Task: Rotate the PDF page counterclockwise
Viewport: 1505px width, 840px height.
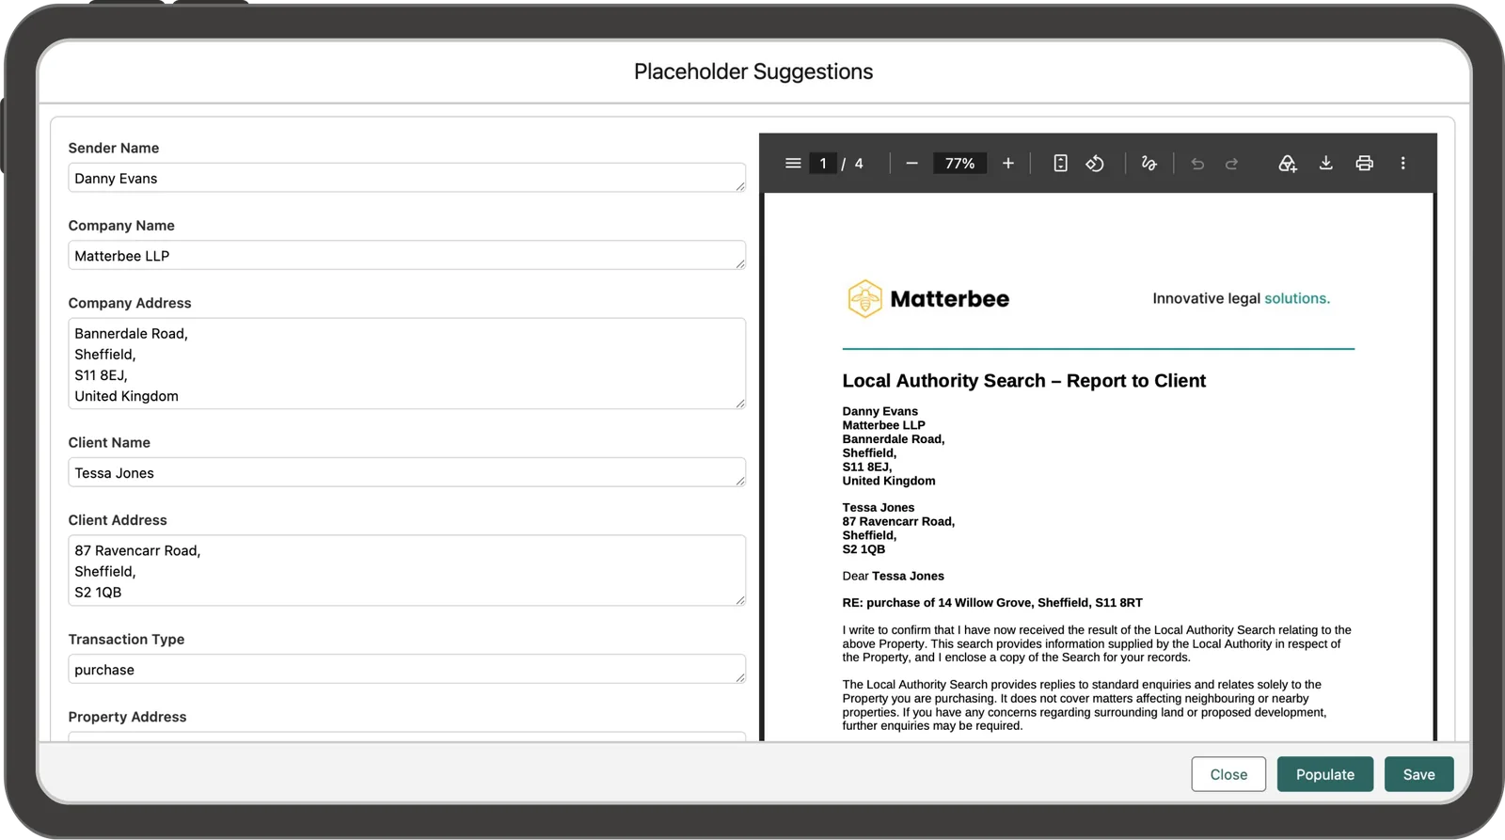Action: (x=1095, y=164)
